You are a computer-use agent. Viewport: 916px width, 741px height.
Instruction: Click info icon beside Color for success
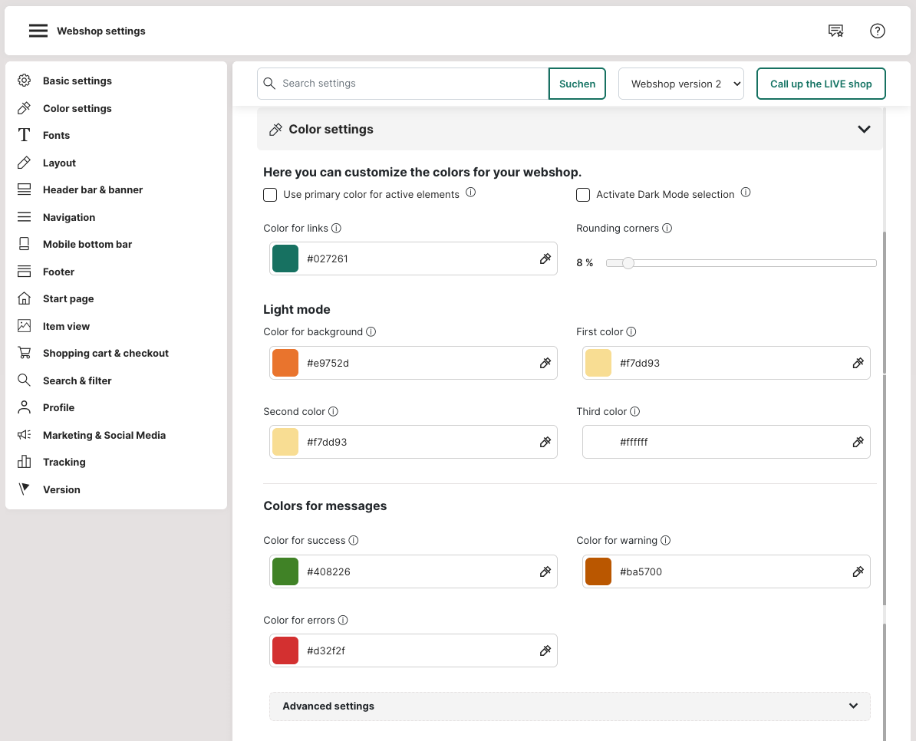click(354, 541)
